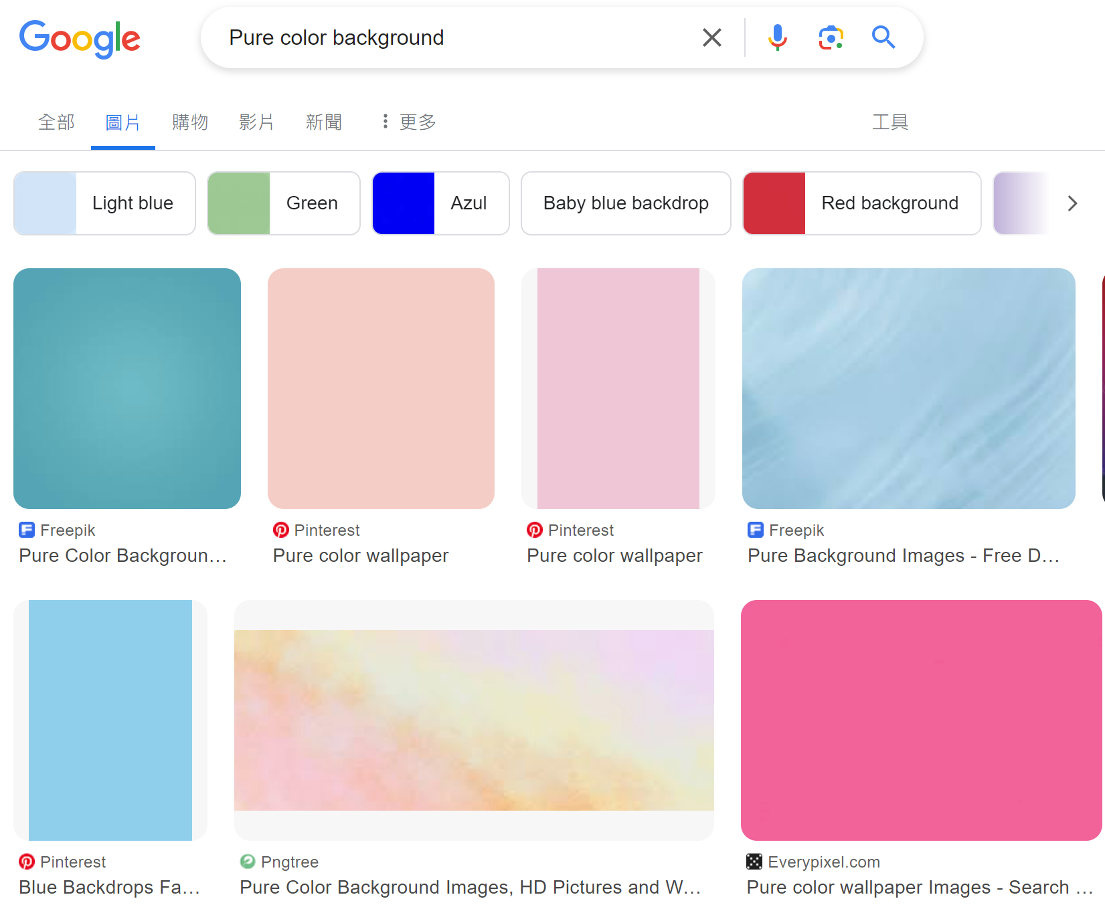Click the Pinterest icon under blue backdrop

[27, 862]
